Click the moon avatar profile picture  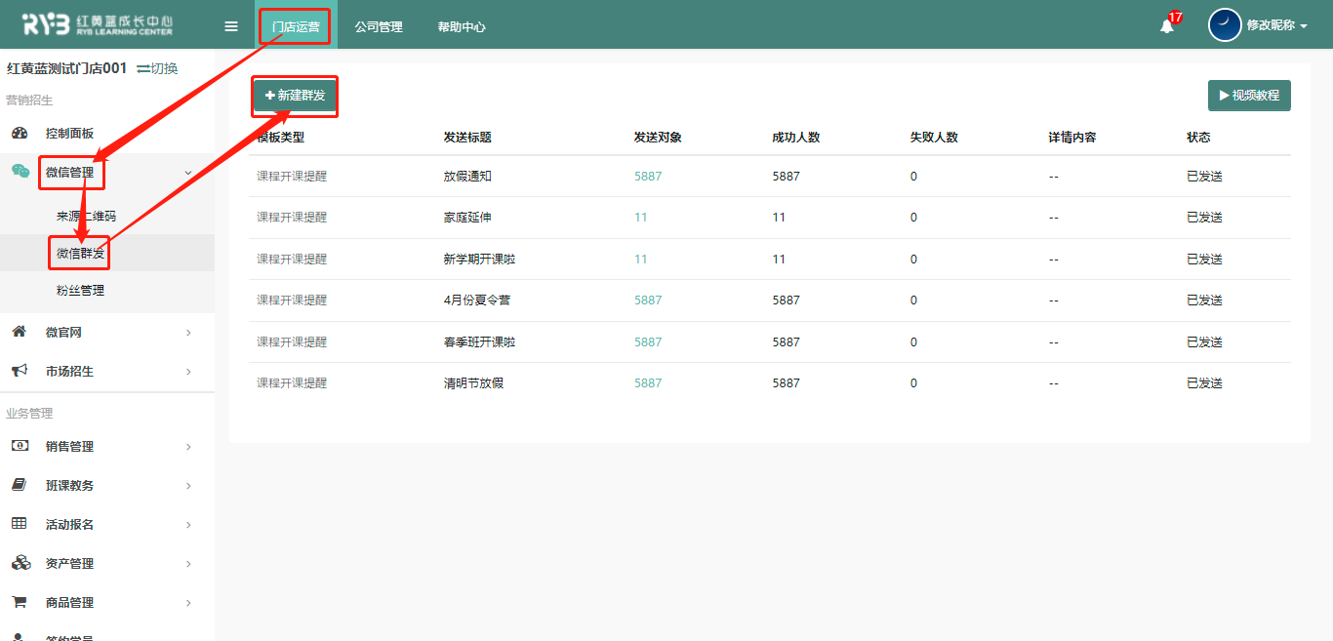click(x=1225, y=25)
